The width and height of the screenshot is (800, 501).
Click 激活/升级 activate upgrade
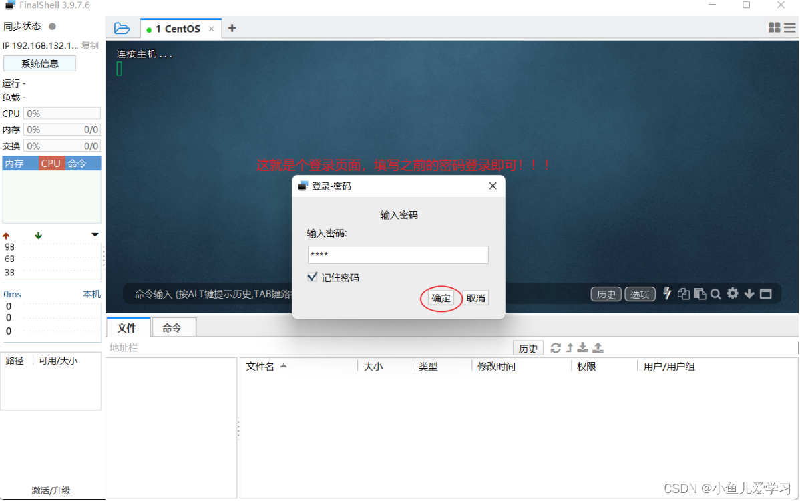pyautogui.click(x=51, y=490)
